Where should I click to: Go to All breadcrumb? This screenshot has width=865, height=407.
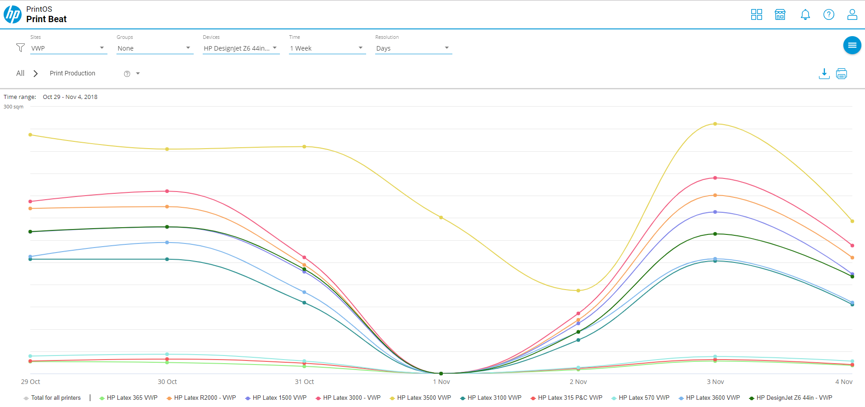click(x=20, y=73)
